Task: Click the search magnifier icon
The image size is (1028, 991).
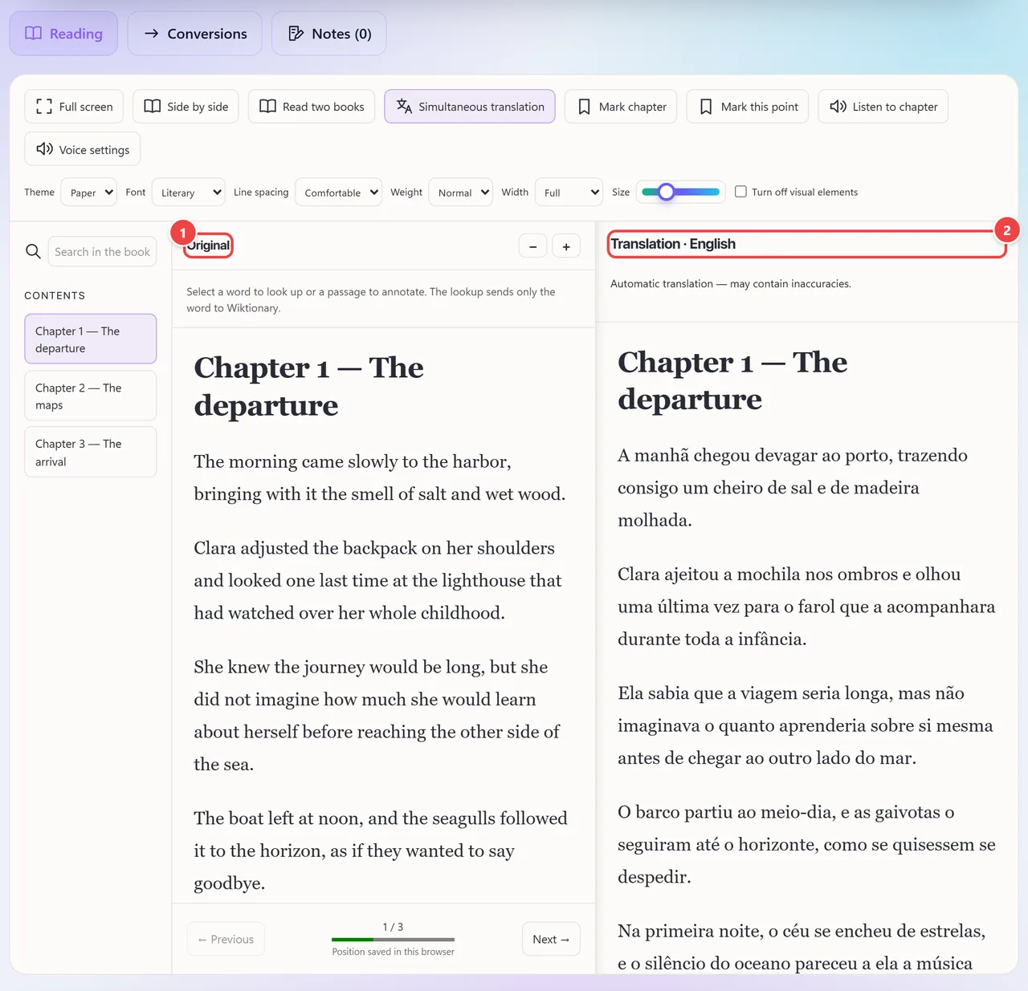Action: [33, 251]
